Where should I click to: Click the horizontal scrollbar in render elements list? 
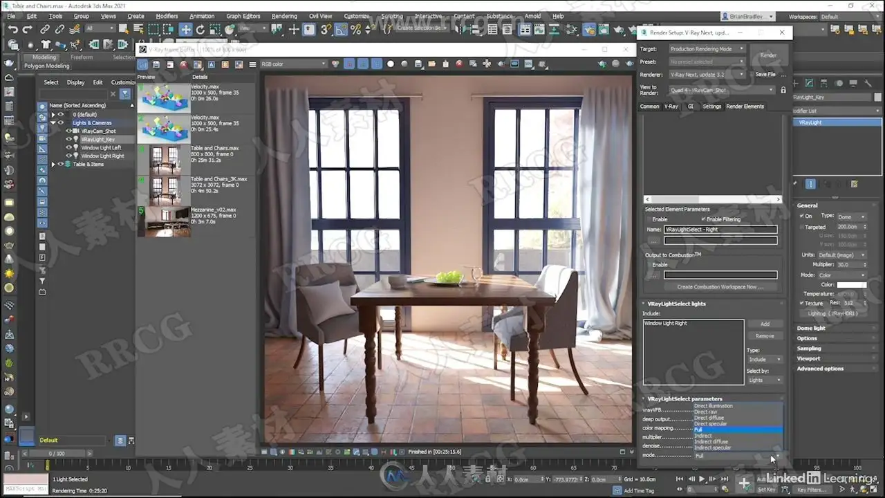pos(712,199)
